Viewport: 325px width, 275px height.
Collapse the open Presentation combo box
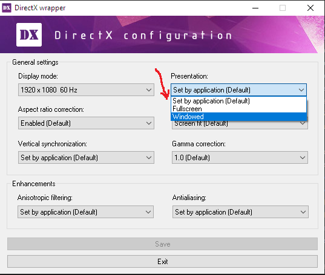(238, 90)
